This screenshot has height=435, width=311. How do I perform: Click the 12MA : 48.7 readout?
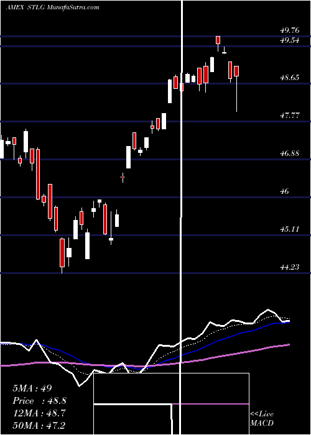click(39, 413)
